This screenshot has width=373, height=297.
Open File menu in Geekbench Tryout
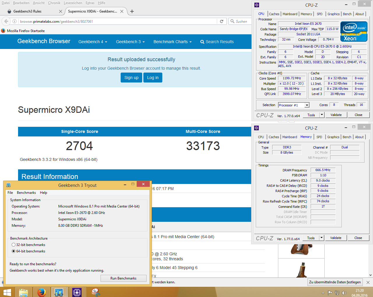10,193
